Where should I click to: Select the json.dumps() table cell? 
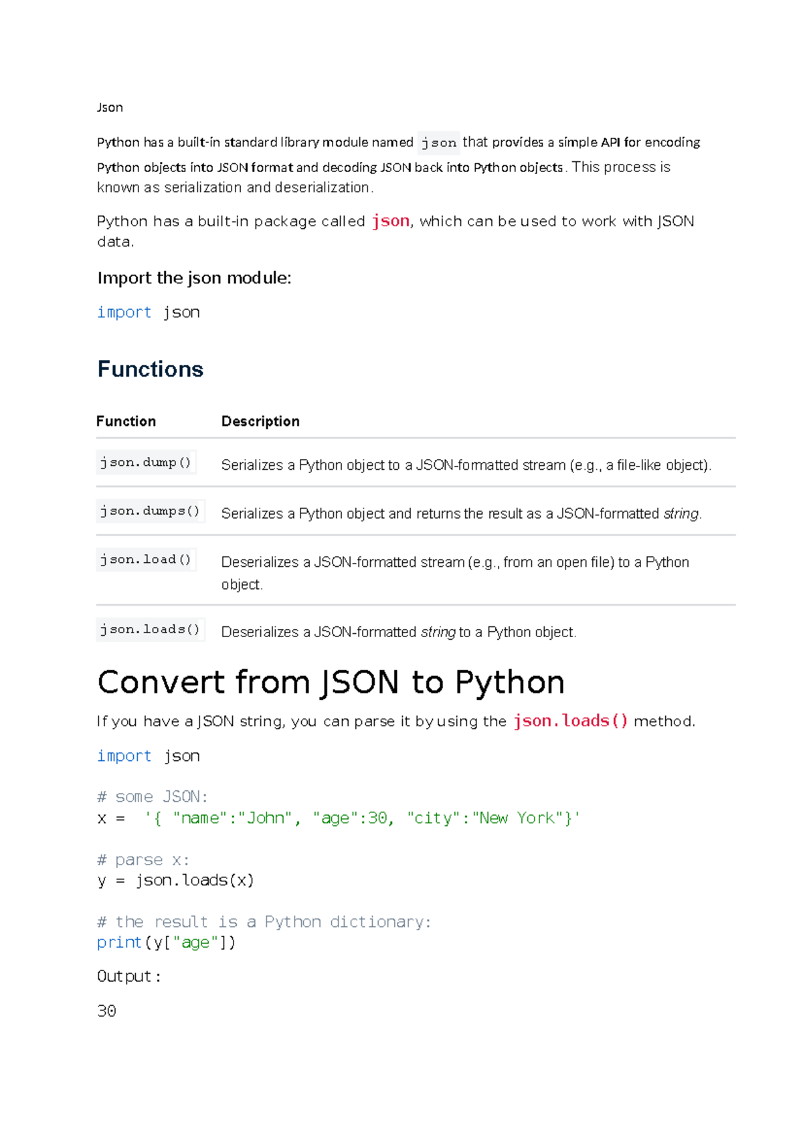[x=150, y=511]
